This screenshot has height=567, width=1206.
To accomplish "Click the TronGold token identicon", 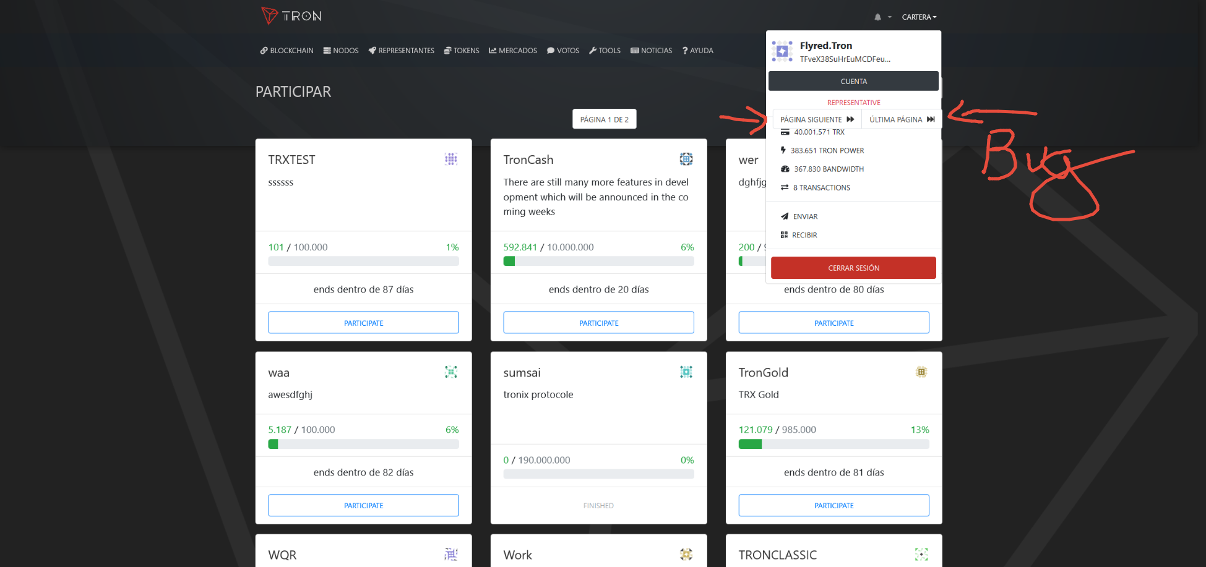I will pos(921,372).
